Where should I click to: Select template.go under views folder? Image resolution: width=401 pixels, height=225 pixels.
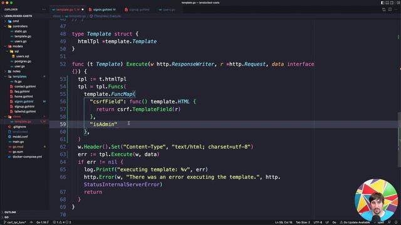point(23,122)
